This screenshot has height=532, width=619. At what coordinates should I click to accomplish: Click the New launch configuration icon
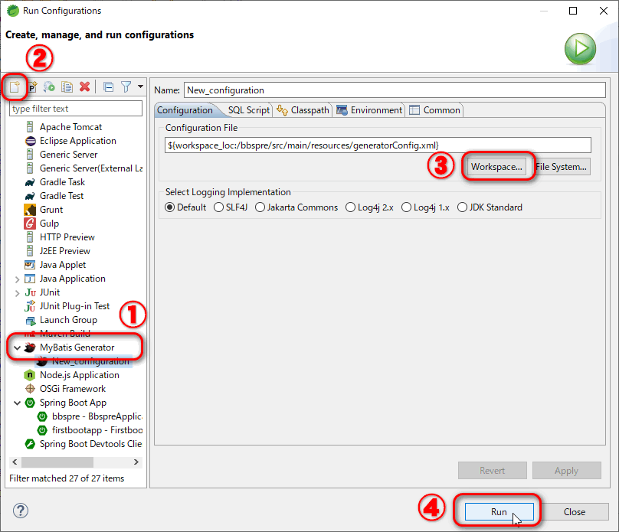[x=15, y=87]
